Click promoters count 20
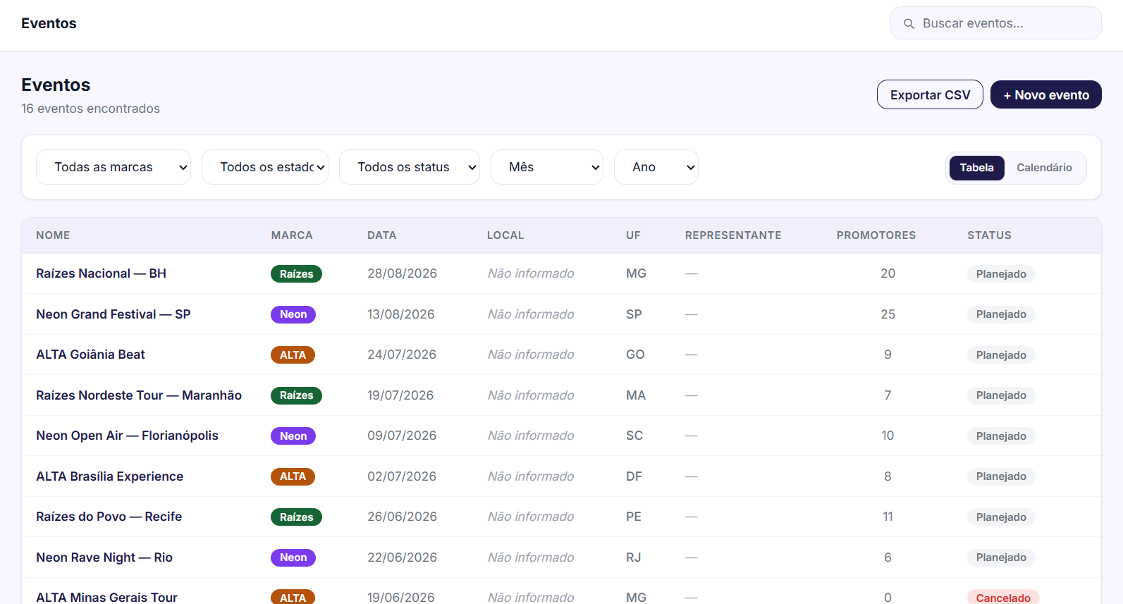The width and height of the screenshot is (1123, 604). point(888,273)
